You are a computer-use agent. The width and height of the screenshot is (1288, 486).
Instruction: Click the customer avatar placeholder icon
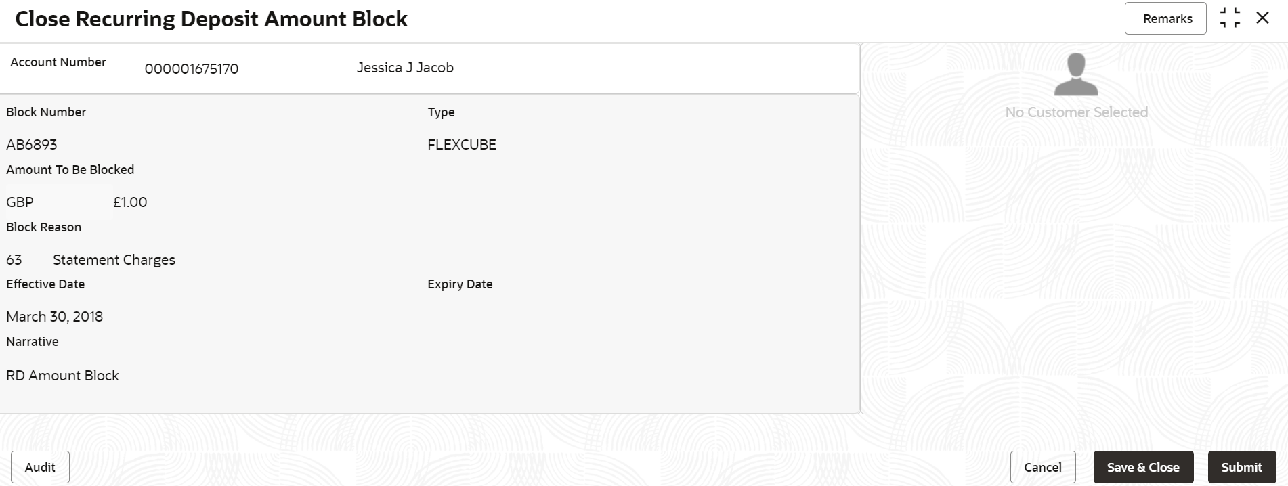(x=1075, y=74)
